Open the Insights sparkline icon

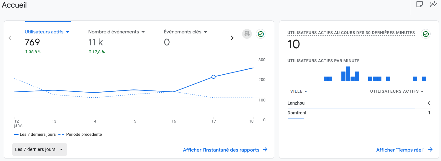(433, 4)
